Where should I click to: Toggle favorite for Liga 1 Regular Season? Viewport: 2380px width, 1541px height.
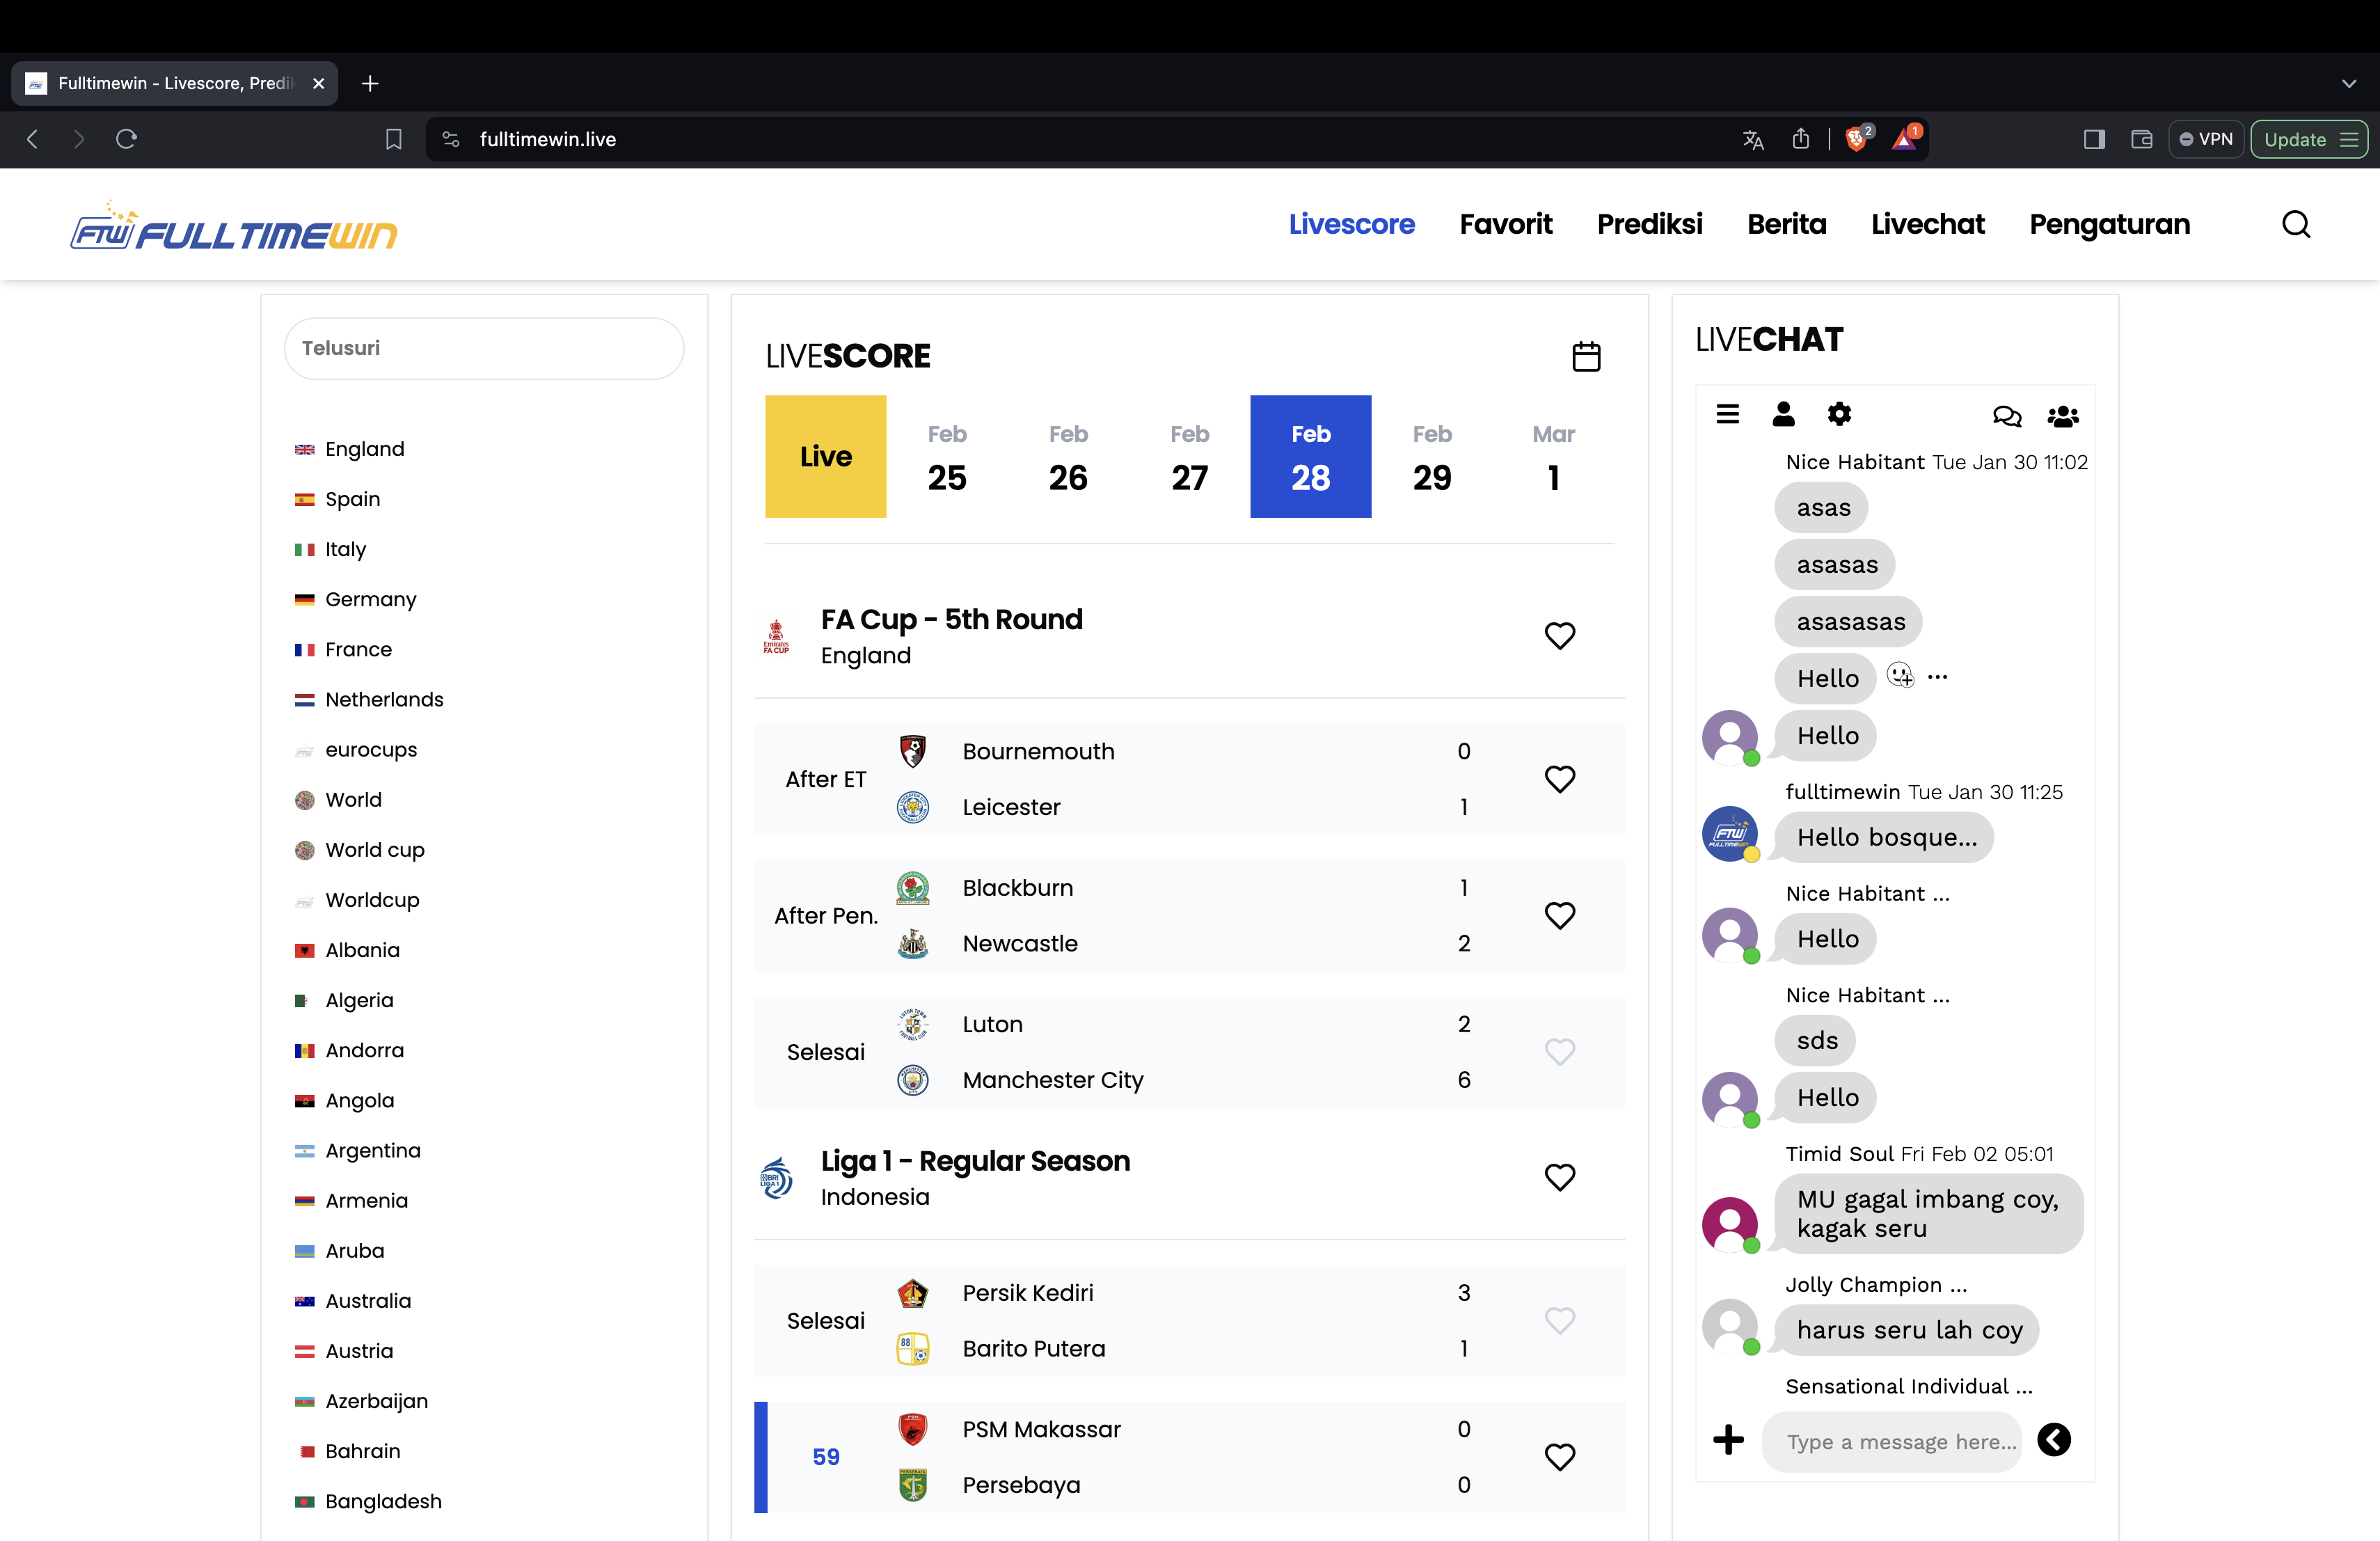[x=1557, y=1176]
